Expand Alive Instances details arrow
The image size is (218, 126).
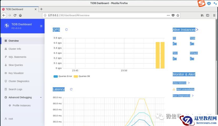pyautogui.click(x=197, y=30)
